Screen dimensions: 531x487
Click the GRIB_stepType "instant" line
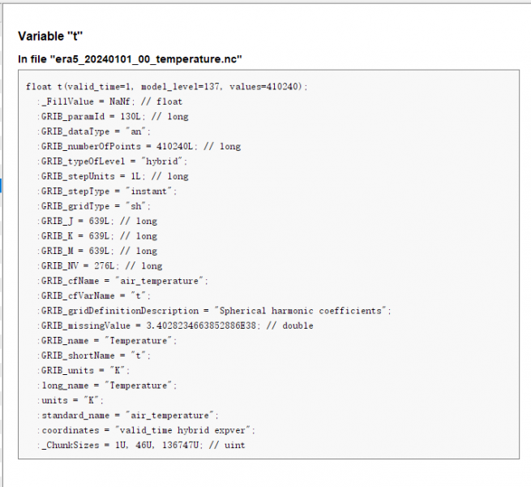click(x=107, y=191)
